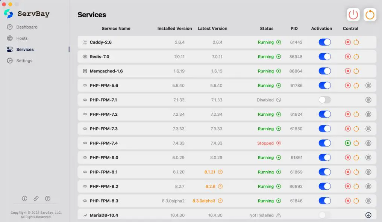Viewport: 382px width, 222px height.
Task: Select the MariaDB-10.4 service name
Action: [104, 215]
